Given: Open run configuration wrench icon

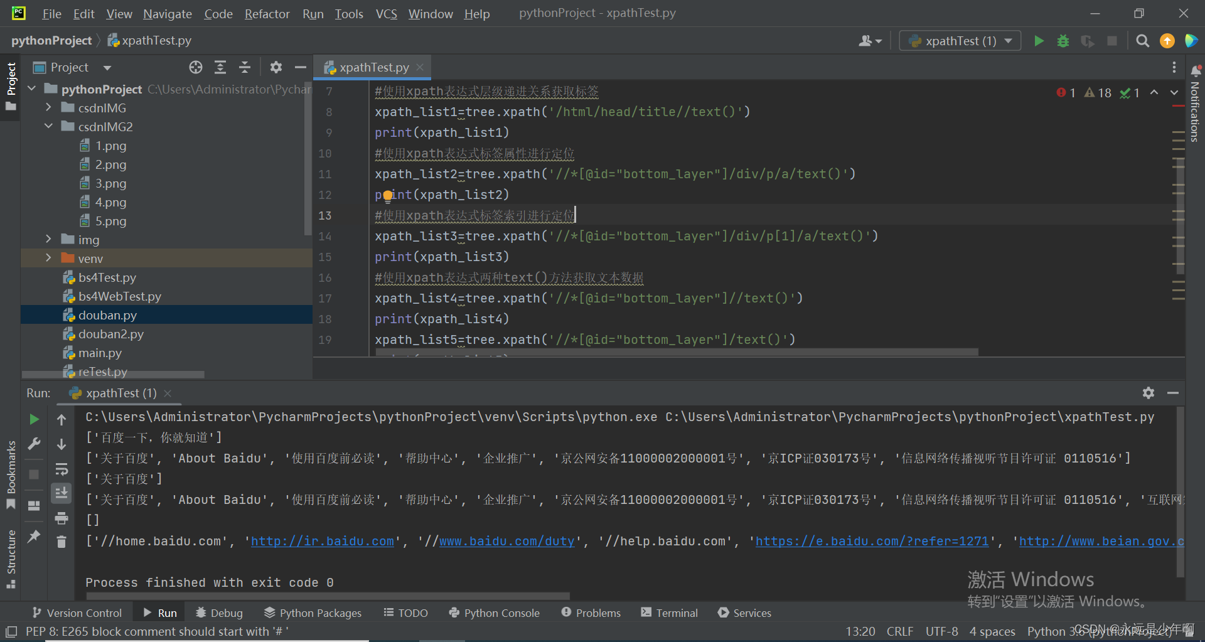Looking at the screenshot, I should pyautogui.click(x=35, y=444).
